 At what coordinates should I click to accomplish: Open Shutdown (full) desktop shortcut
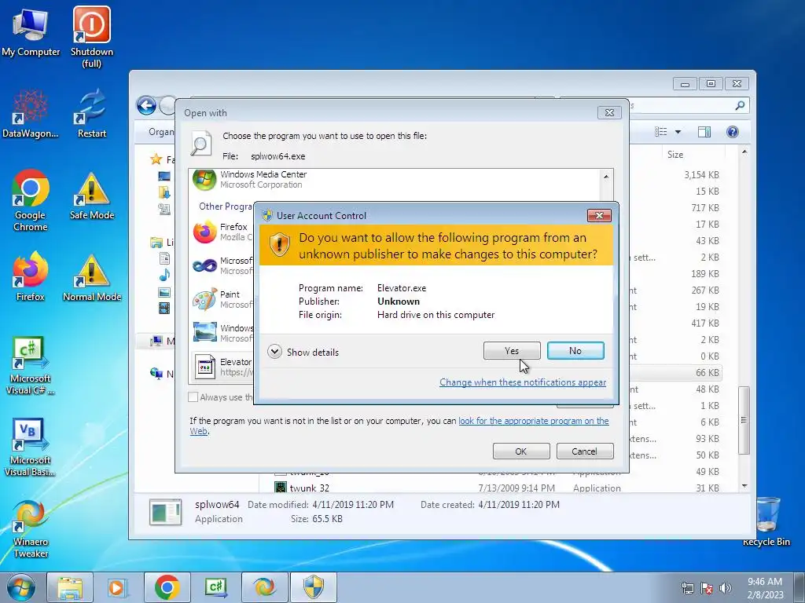(x=91, y=37)
